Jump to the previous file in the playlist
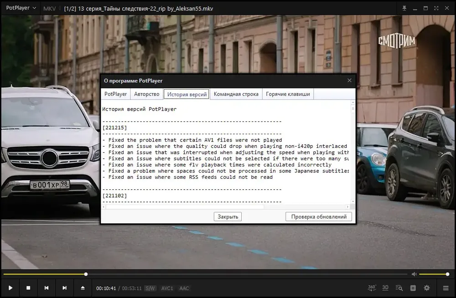 [47, 288]
